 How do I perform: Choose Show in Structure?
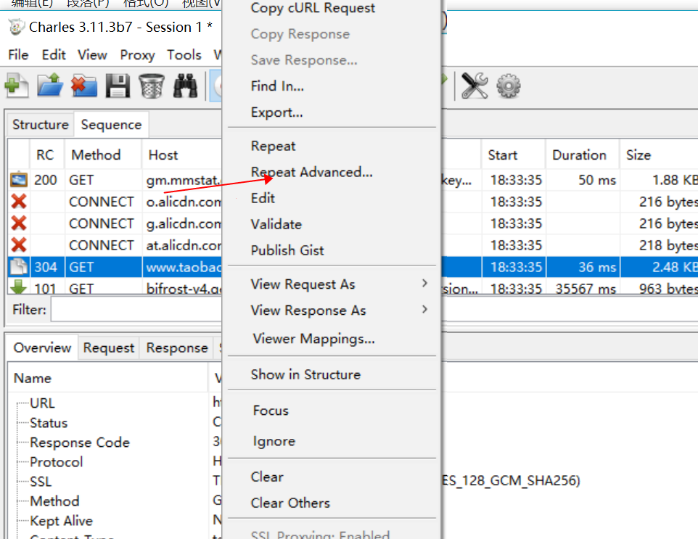pyautogui.click(x=305, y=375)
